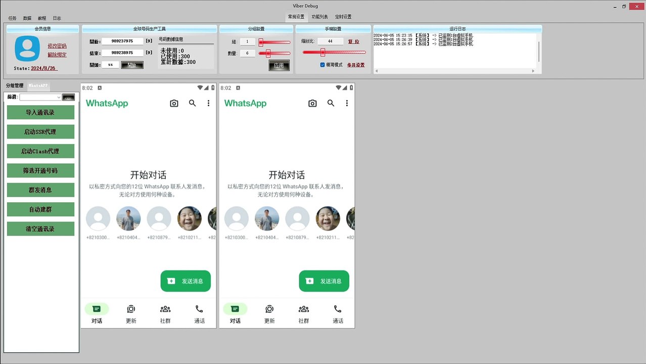
Task: Select the WhatsAPP side tab
Action: coord(38,85)
